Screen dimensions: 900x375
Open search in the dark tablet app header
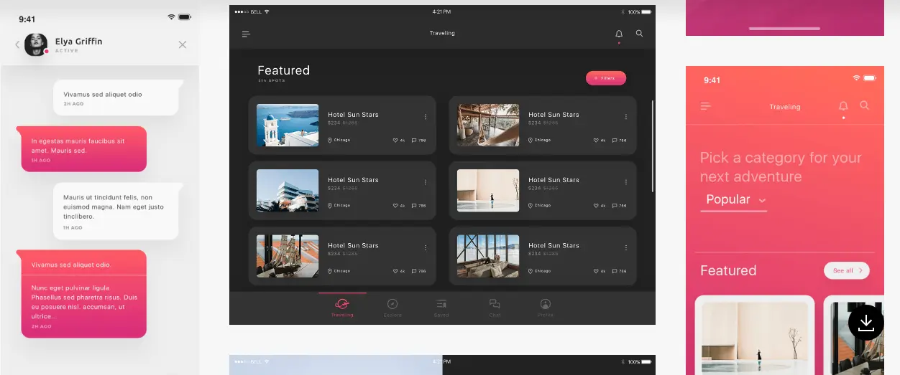pos(639,34)
